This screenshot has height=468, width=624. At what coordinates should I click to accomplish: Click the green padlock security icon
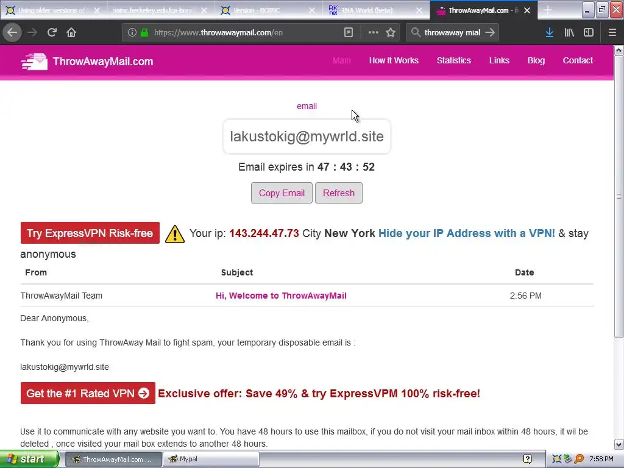(x=144, y=33)
